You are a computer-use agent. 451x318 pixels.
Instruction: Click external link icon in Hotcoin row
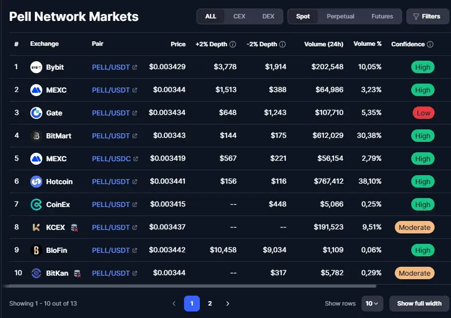(135, 182)
